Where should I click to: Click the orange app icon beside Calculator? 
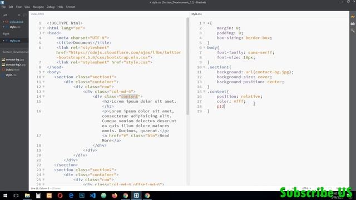tap(49, 196)
